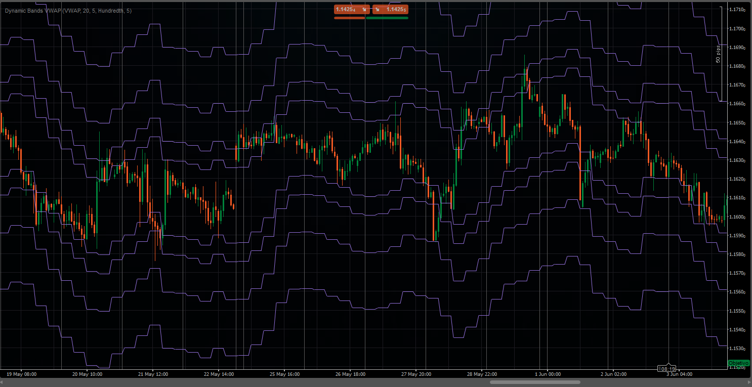752x387 pixels.
Task: Click the sell button priced 1.14254
Action: [352, 9]
